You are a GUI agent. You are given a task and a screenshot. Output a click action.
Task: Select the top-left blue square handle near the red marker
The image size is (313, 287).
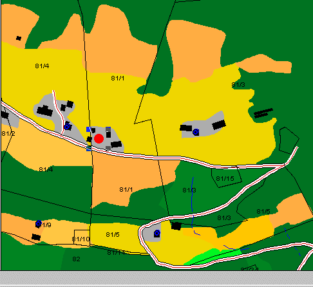[88, 129]
